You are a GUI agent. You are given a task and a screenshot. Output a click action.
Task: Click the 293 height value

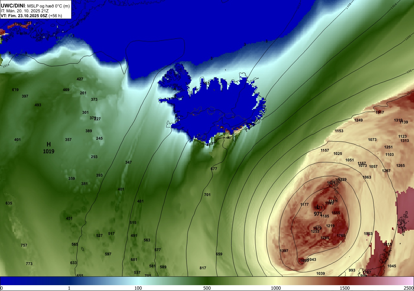[94, 157]
